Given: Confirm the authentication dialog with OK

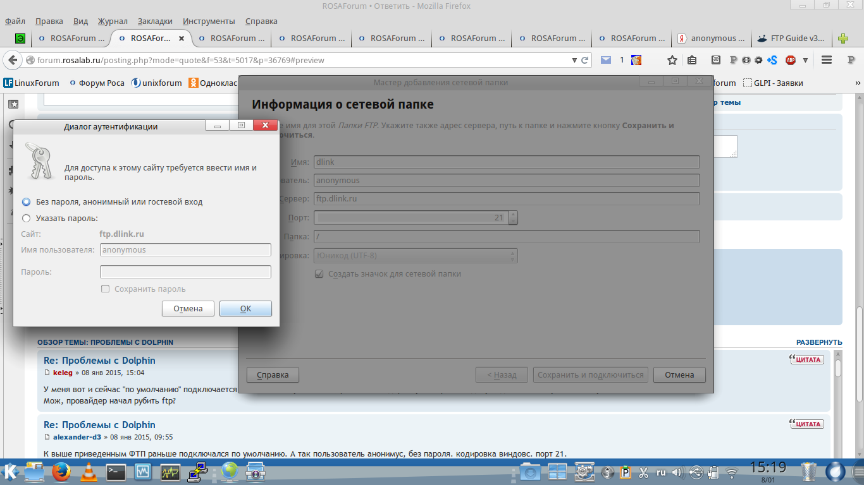Looking at the screenshot, I should pos(245,309).
